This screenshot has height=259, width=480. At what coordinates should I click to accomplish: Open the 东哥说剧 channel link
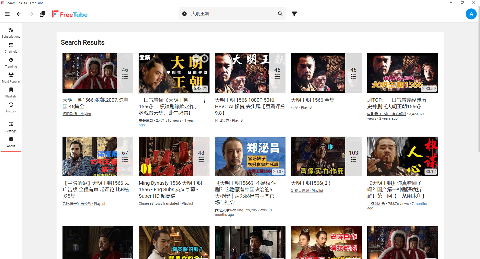146,120
